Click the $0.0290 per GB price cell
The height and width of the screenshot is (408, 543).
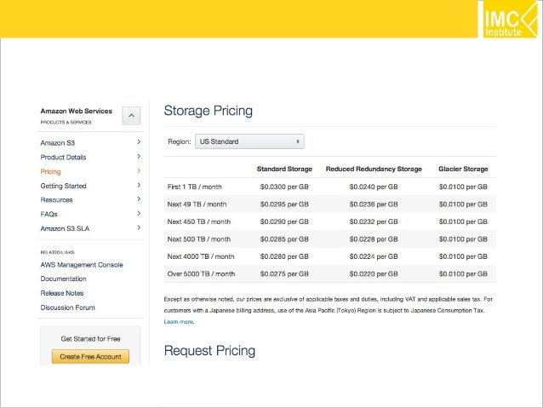click(x=284, y=221)
